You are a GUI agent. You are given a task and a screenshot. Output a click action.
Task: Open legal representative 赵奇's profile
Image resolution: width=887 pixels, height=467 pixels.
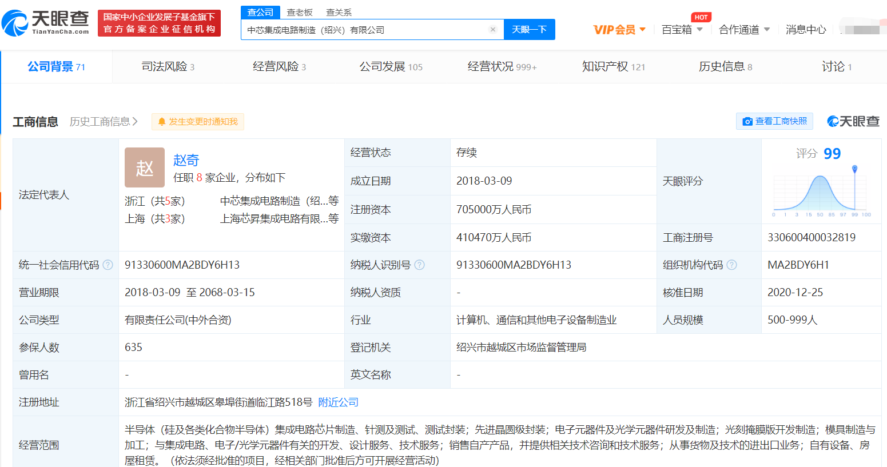click(x=186, y=160)
